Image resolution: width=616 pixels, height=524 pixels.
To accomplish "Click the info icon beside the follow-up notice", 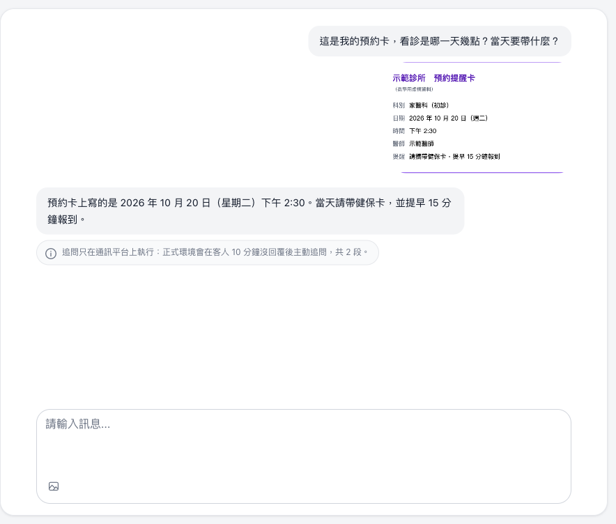I will tap(51, 254).
